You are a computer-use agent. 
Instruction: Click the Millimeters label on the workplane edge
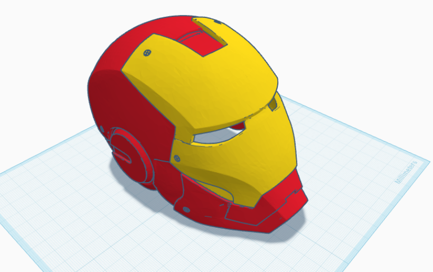tap(405, 172)
